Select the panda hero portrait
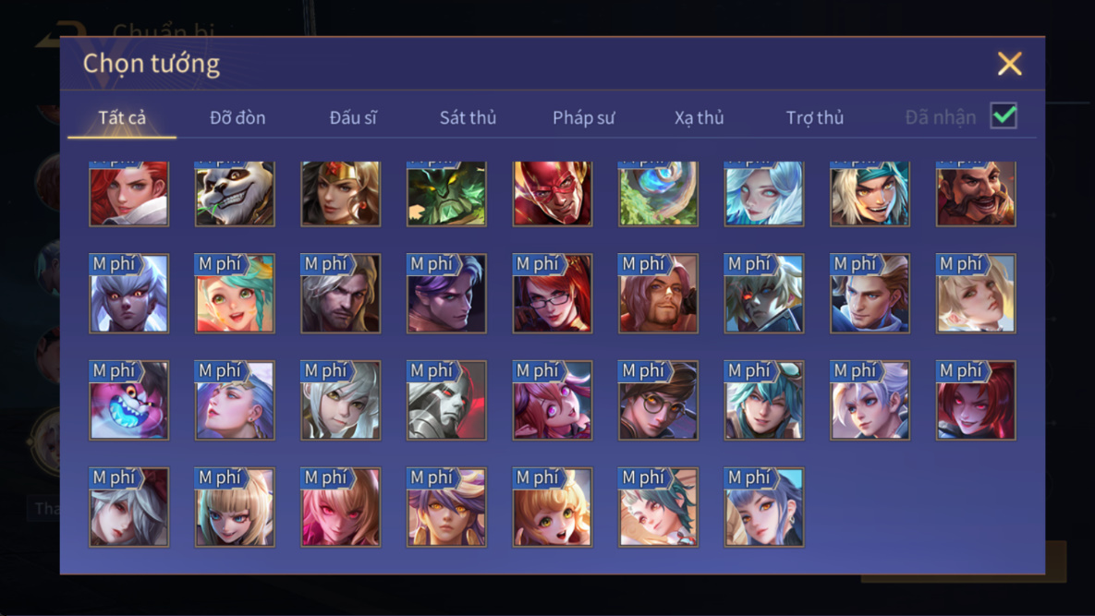 (x=235, y=193)
